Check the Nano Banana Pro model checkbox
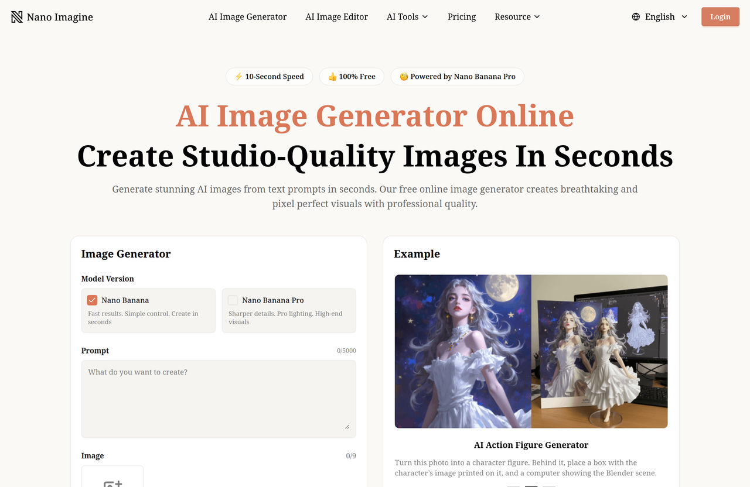The height and width of the screenshot is (487, 750). (233, 300)
